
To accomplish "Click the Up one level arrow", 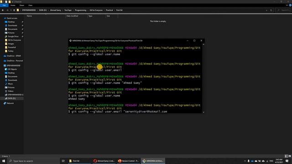I will [14, 10].
